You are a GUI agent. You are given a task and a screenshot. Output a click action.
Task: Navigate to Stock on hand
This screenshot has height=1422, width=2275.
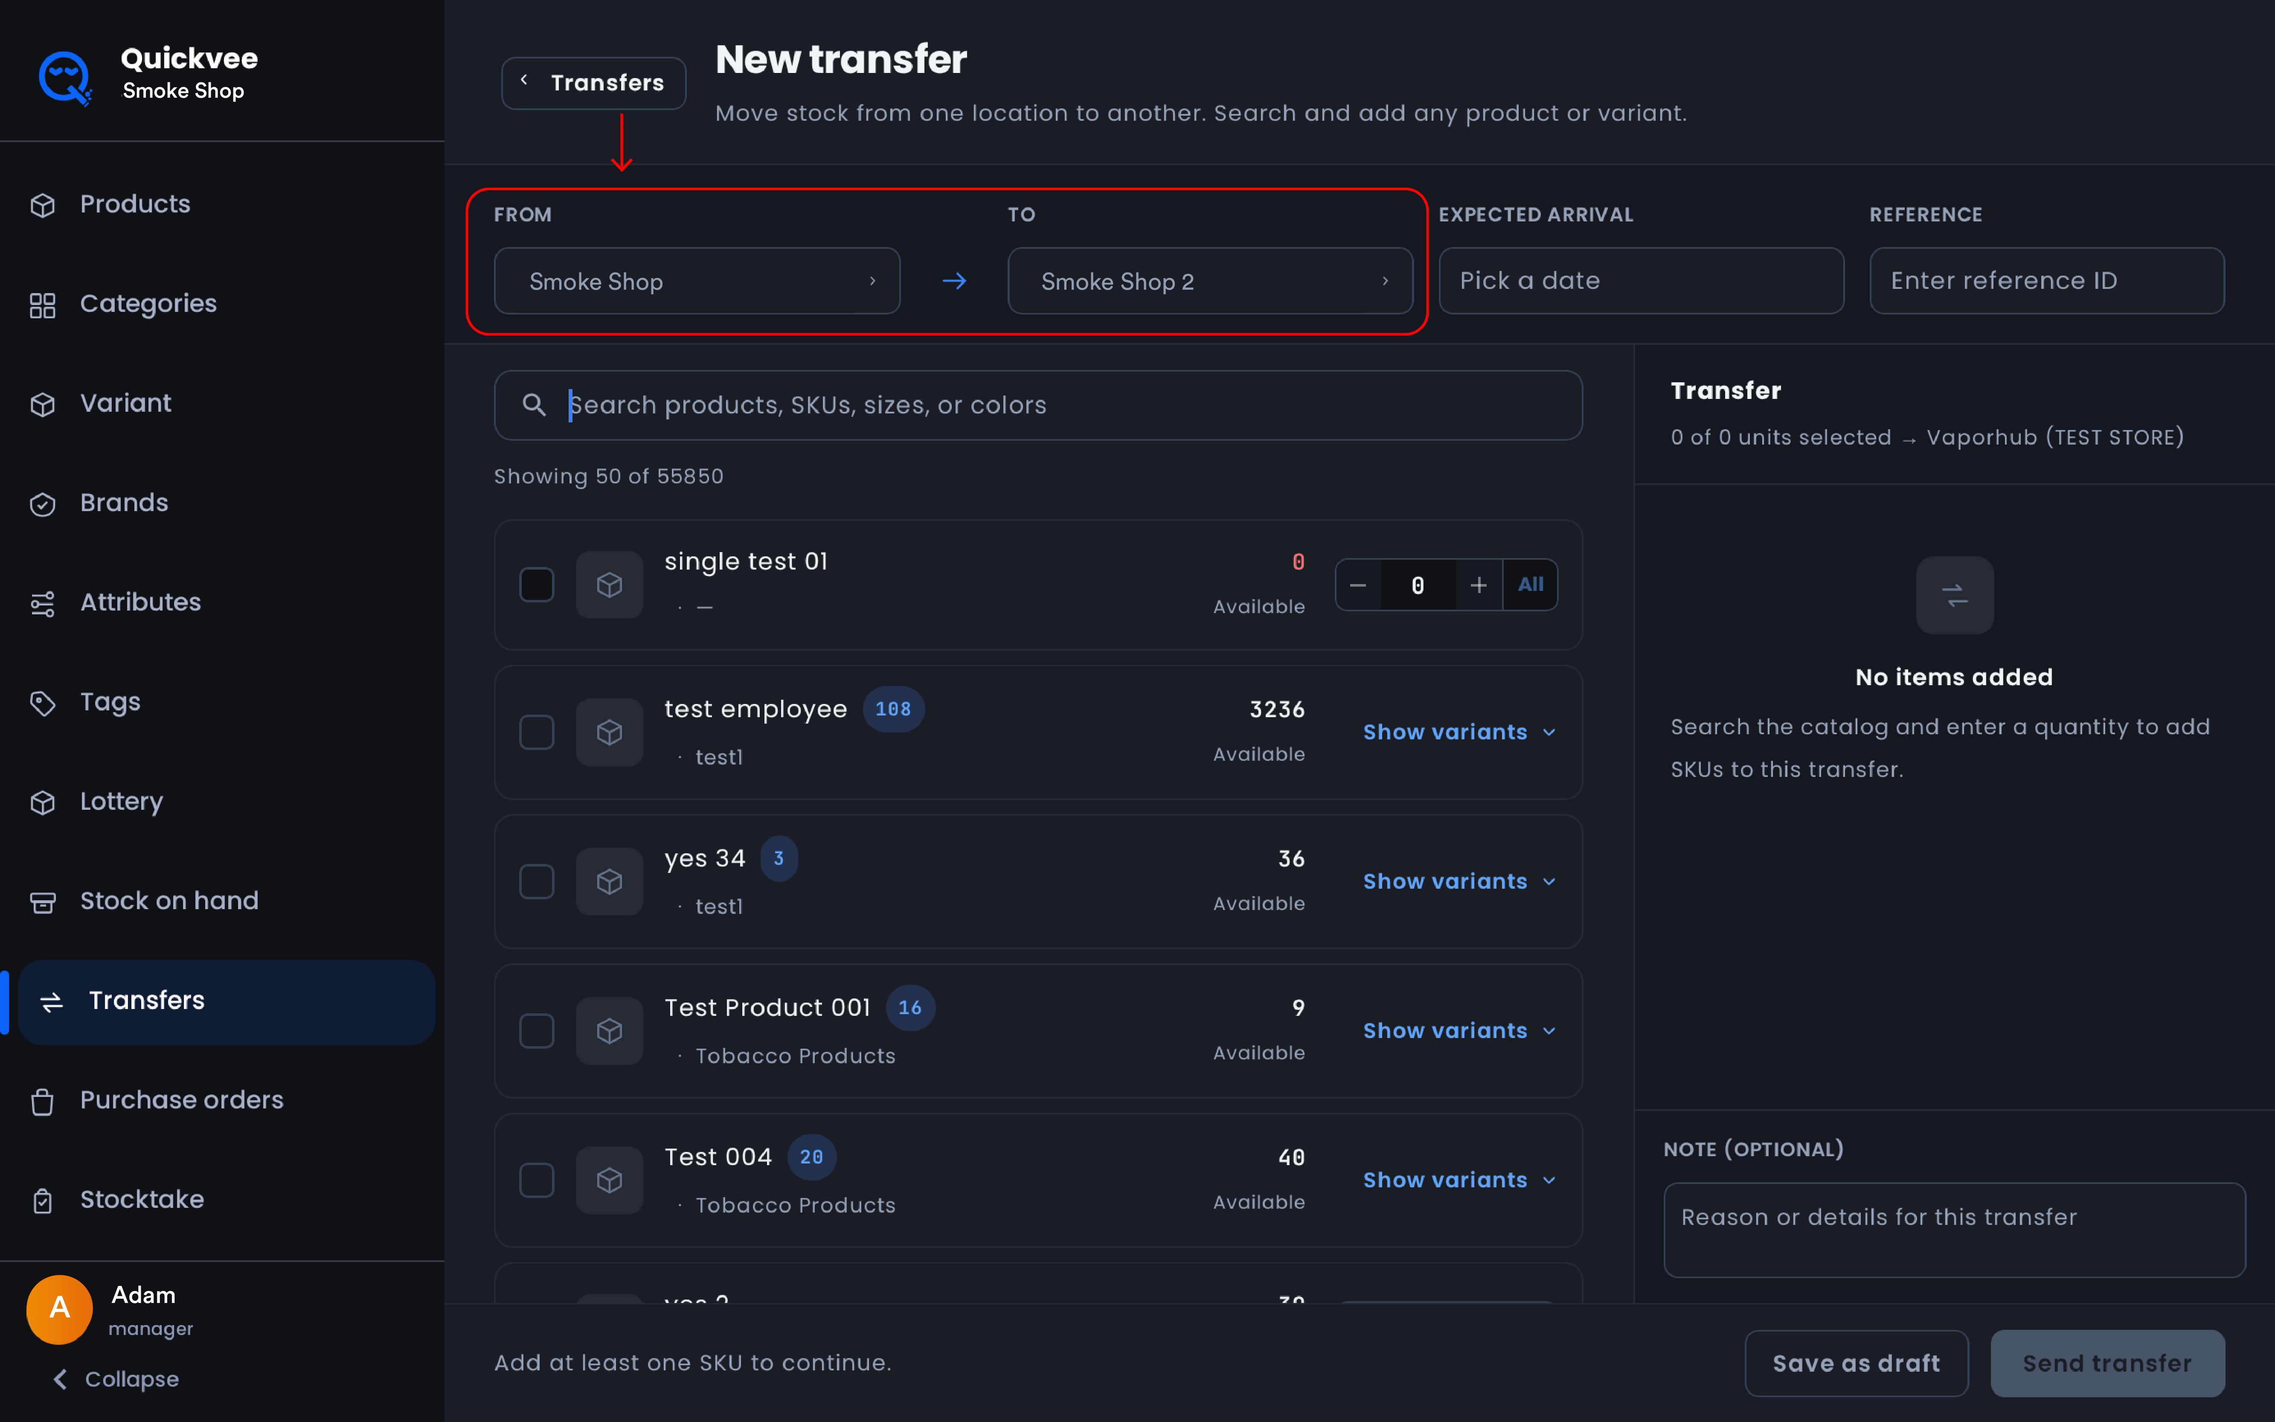point(169,901)
